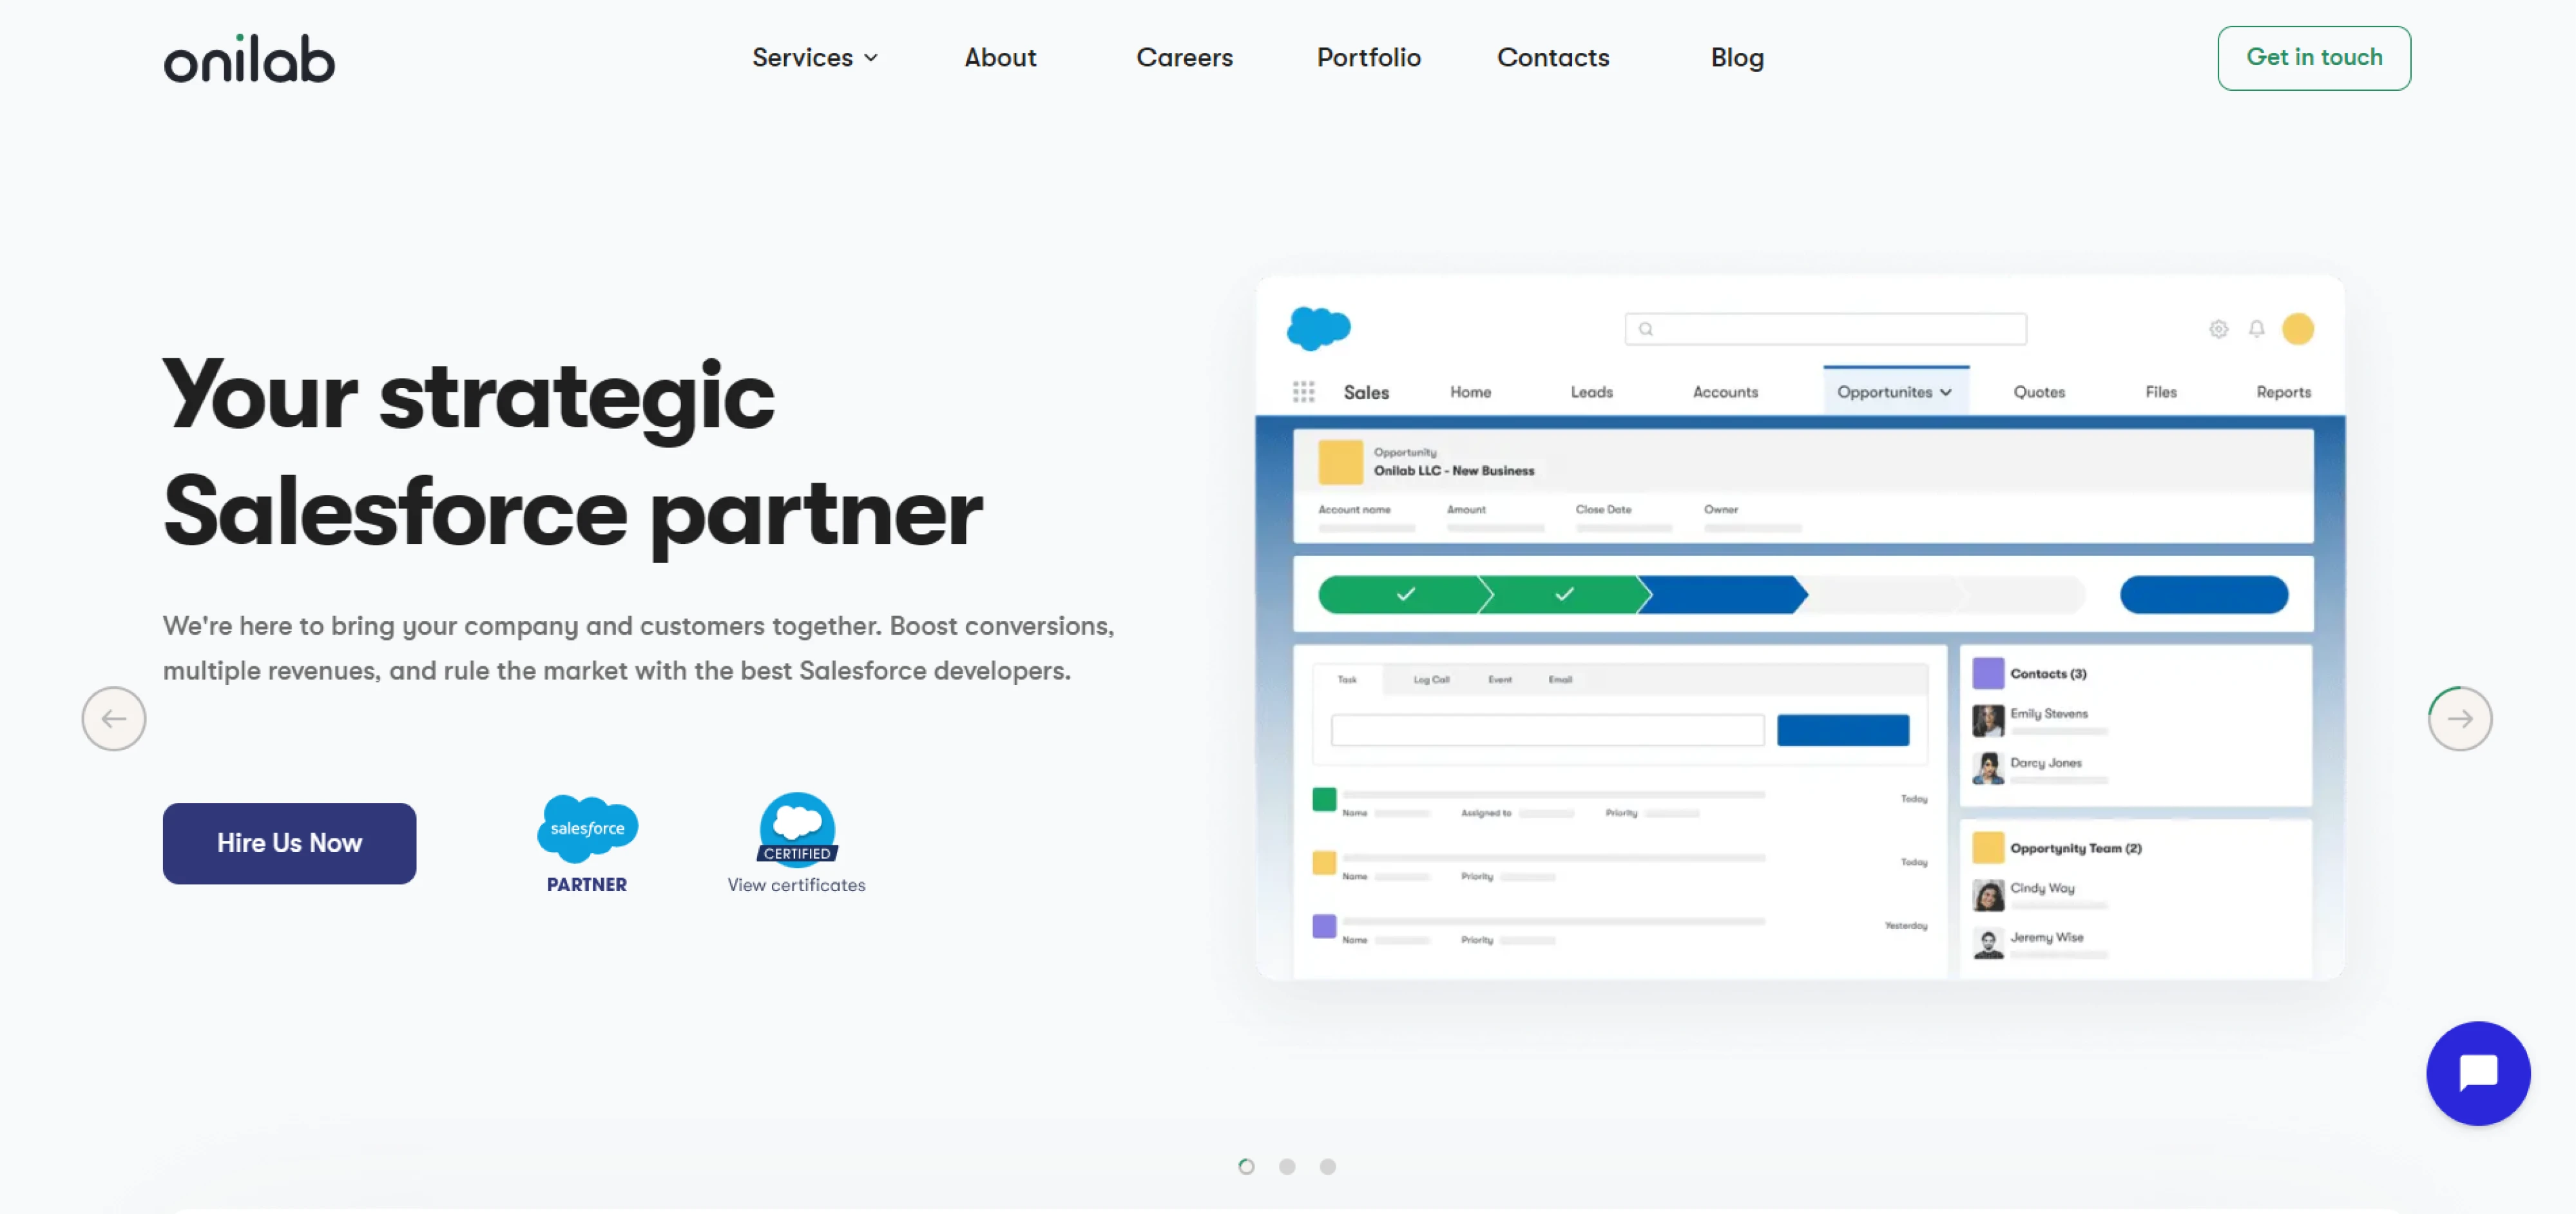
Task: Click the Leads tab in mockup
Action: coord(1591,392)
